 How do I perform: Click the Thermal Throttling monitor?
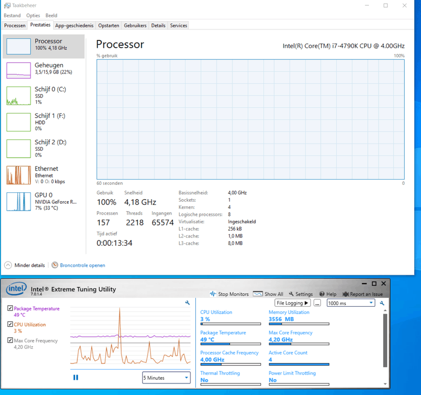pos(230,378)
